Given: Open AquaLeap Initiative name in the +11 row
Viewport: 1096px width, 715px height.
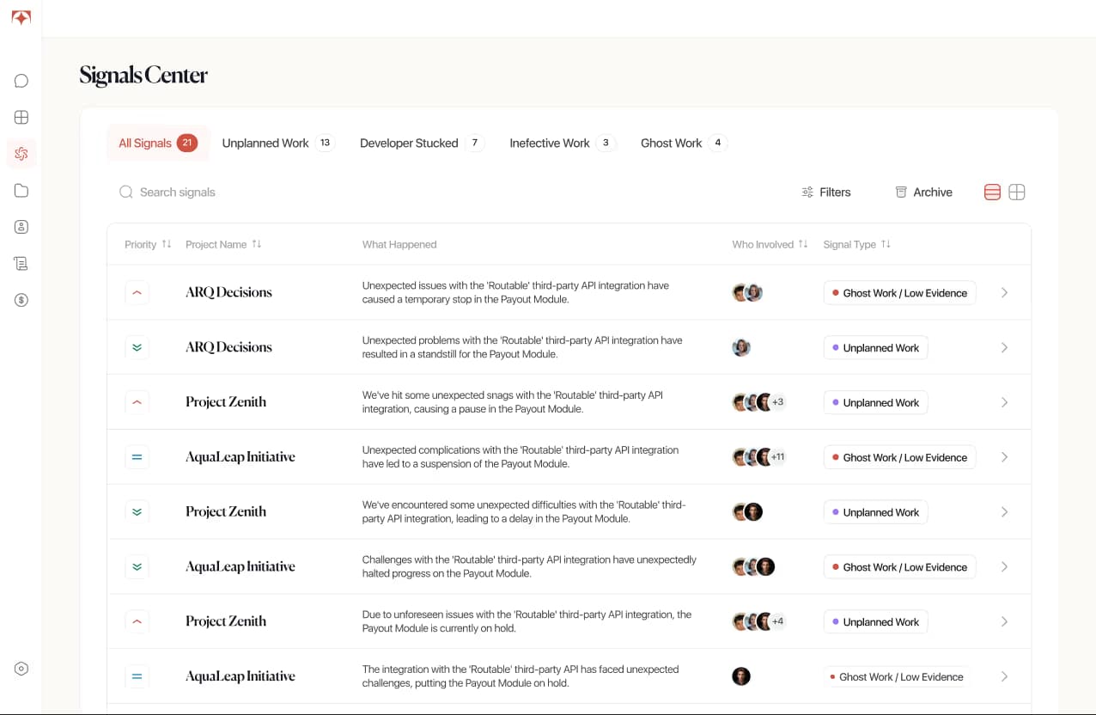Looking at the screenshot, I should [x=241, y=457].
